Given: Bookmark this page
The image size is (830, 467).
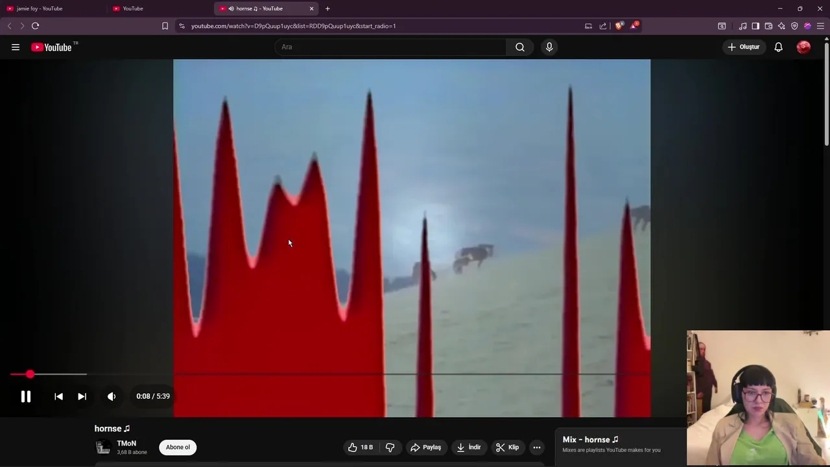Looking at the screenshot, I should [x=165, y=26].
